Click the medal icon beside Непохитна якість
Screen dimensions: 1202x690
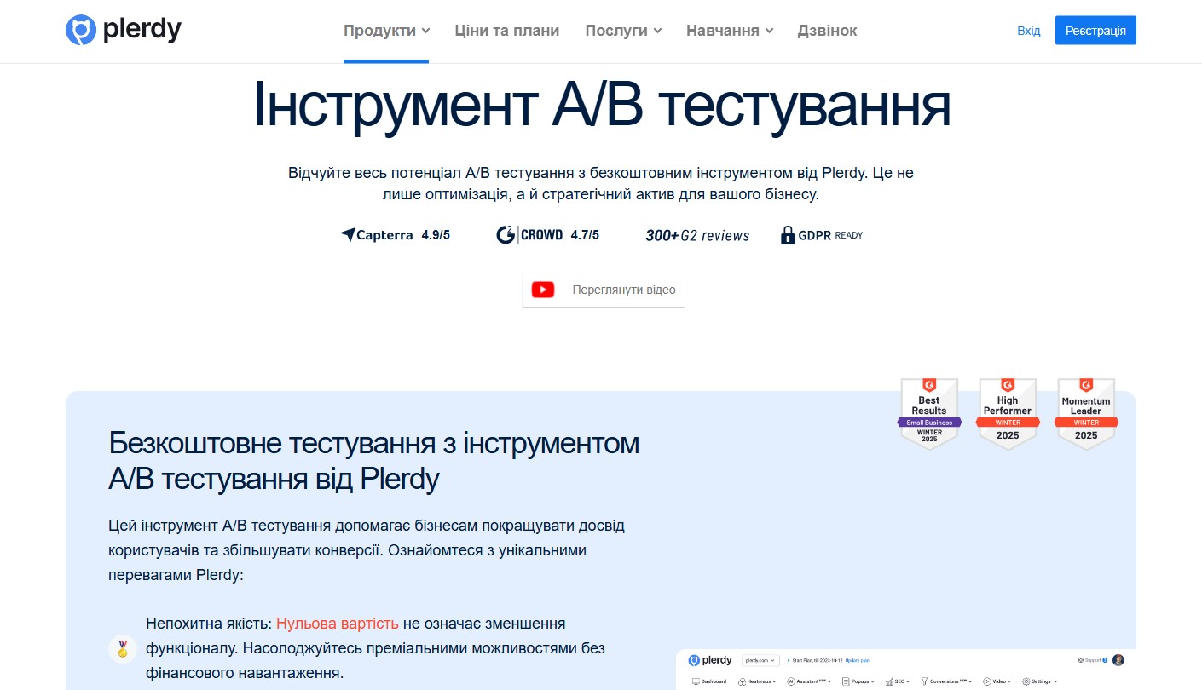click(123, 648)
